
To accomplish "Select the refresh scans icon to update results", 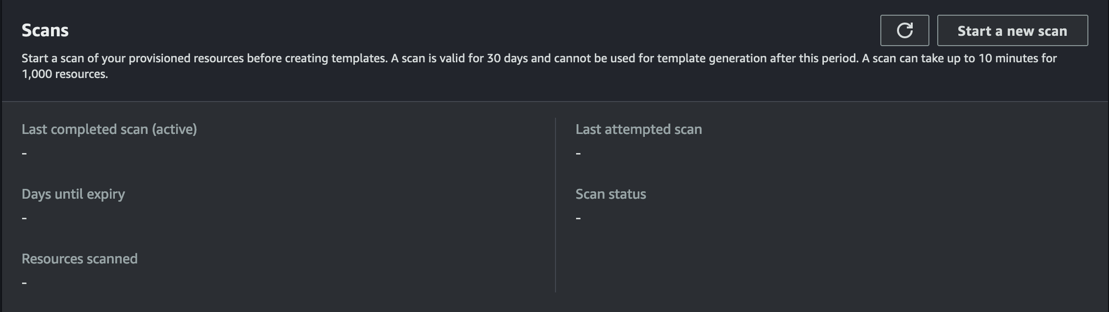I will 904,31.
